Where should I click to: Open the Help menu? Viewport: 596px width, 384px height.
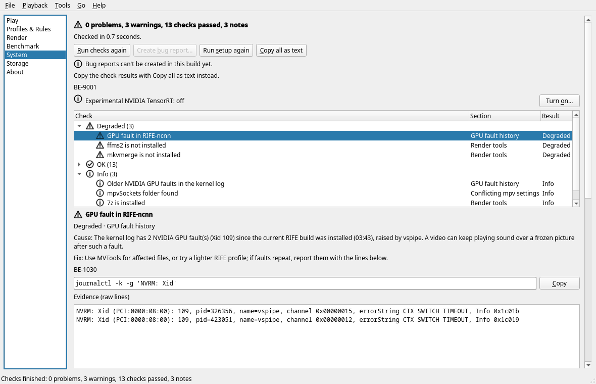[x=99, y=6]
